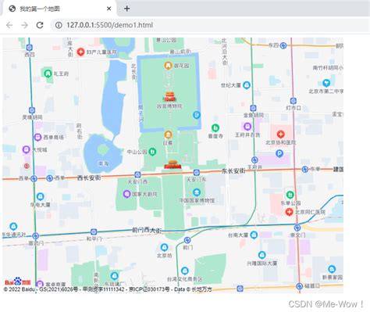Image resolution: width=370 pixels, height=312 pixels.
Task: Select the first map browser tab
Action: point(59,9)
